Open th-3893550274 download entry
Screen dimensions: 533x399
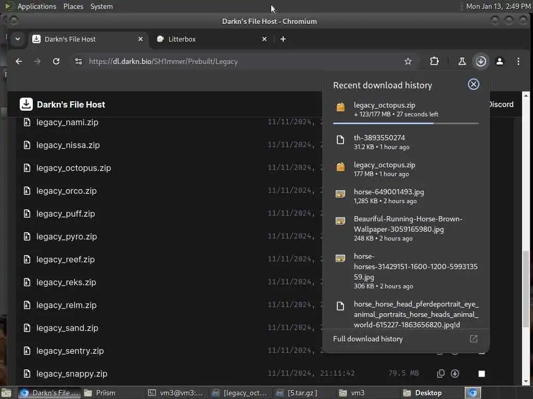[406, 142]
